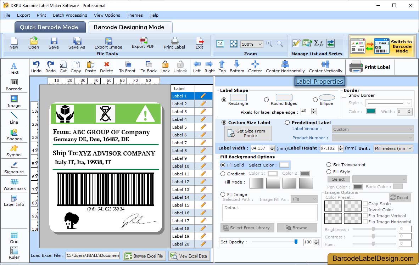Viewport: 419px width, 265px height.
Task: Select Gradient fill background option
Action: pos(223,174)
